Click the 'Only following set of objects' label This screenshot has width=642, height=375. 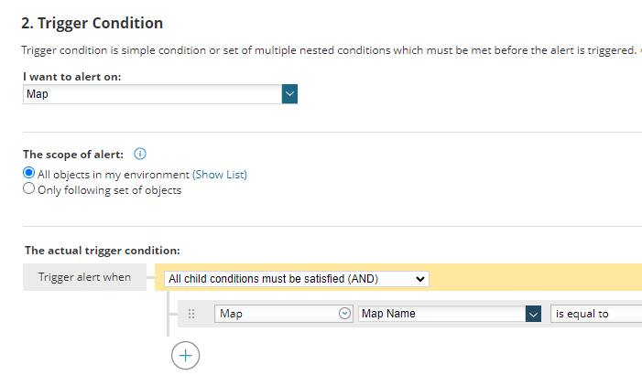[x=110, y=190]
